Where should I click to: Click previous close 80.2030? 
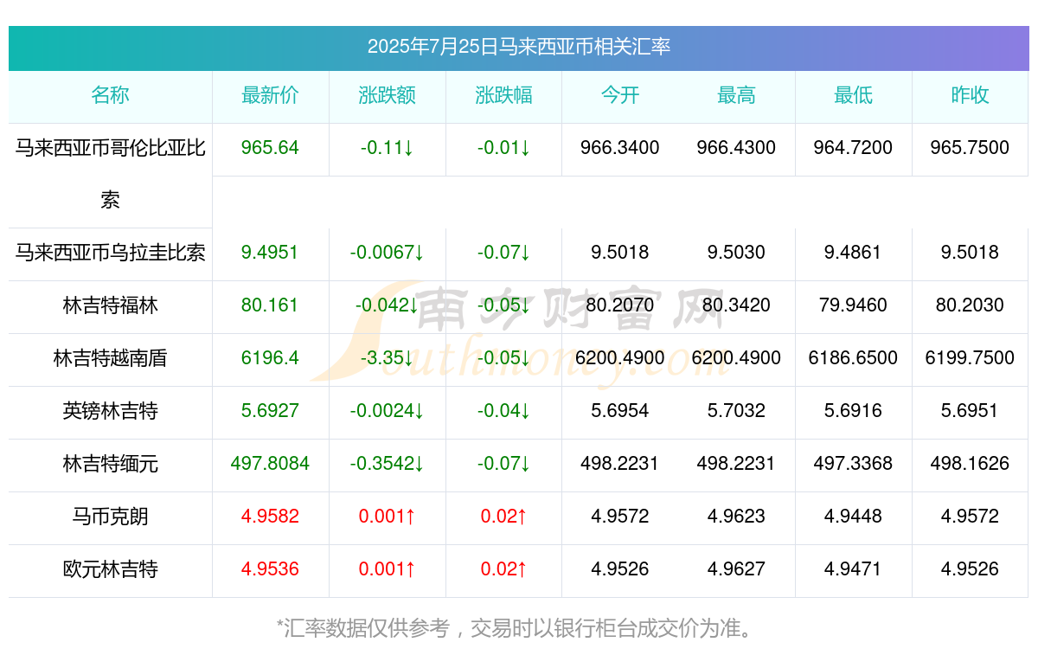click(970, 305)
